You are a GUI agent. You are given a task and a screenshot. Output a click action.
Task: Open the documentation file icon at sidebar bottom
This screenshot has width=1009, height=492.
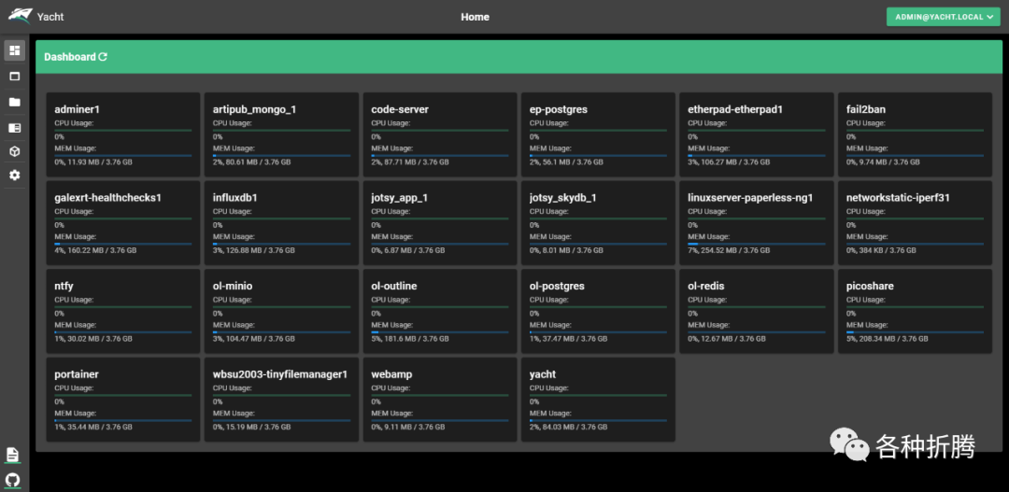[x=13, y=455]
